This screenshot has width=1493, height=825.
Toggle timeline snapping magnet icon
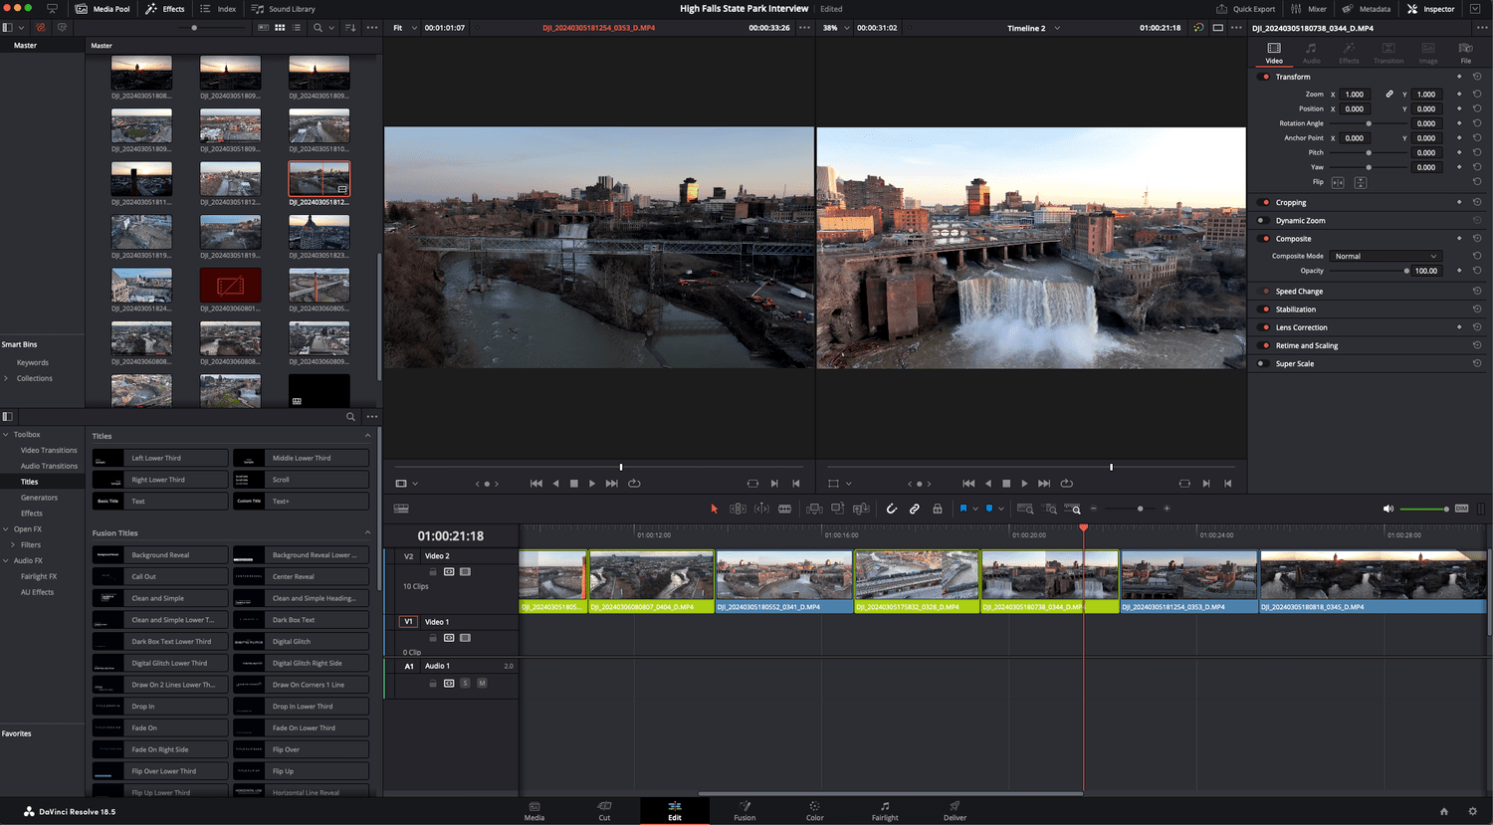tap(891, 509)
